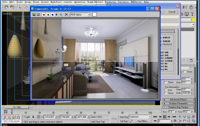Click the X coordinate spinner arrows

pos(56,117)
